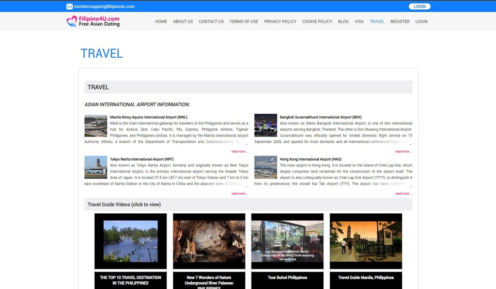
Task: Click the Hong Kong airport thumbnail image
Action: [x=266, y=167]
